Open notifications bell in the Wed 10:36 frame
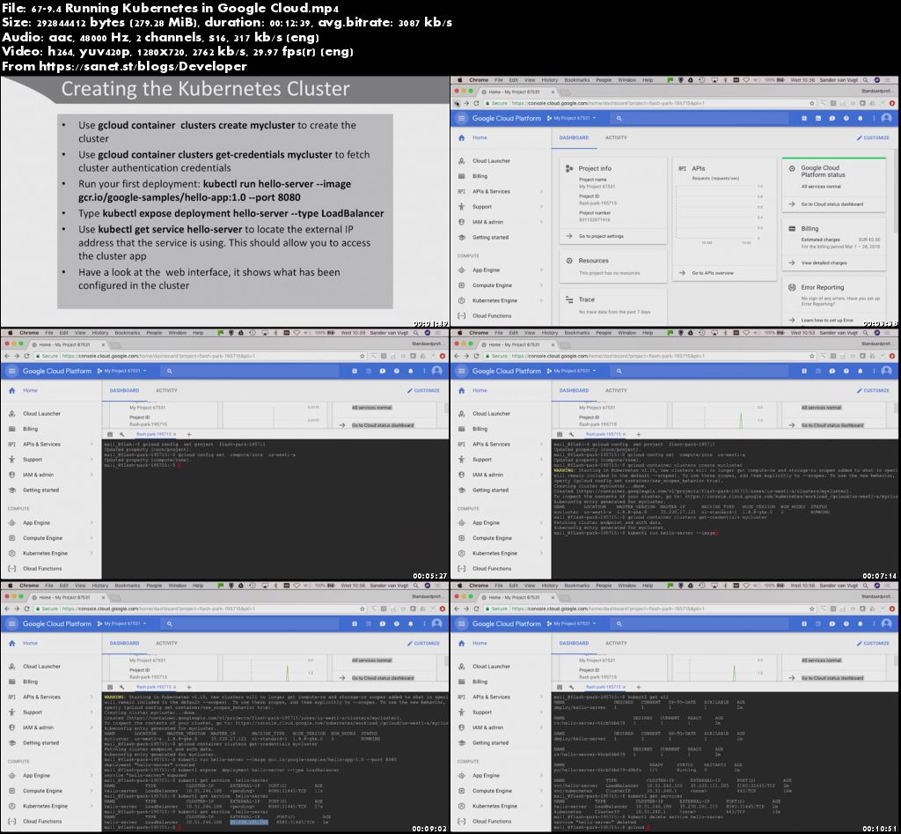Viewport: 901px width, 834px height. point(861,118)
